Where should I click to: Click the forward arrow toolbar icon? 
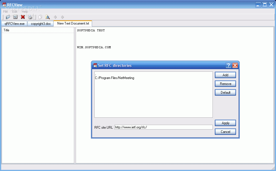(62, 17)
